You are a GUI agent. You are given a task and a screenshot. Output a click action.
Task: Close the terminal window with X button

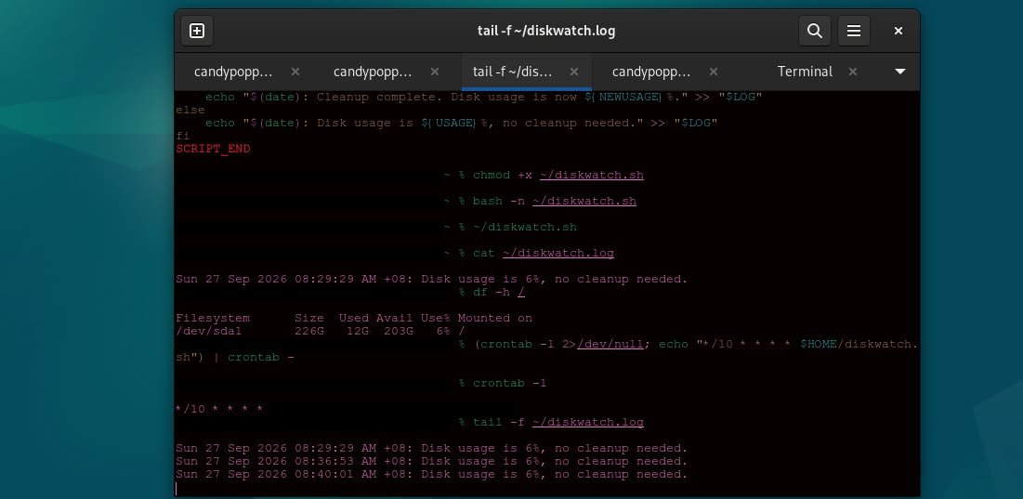pyautogui.click(x=898, y=31)
